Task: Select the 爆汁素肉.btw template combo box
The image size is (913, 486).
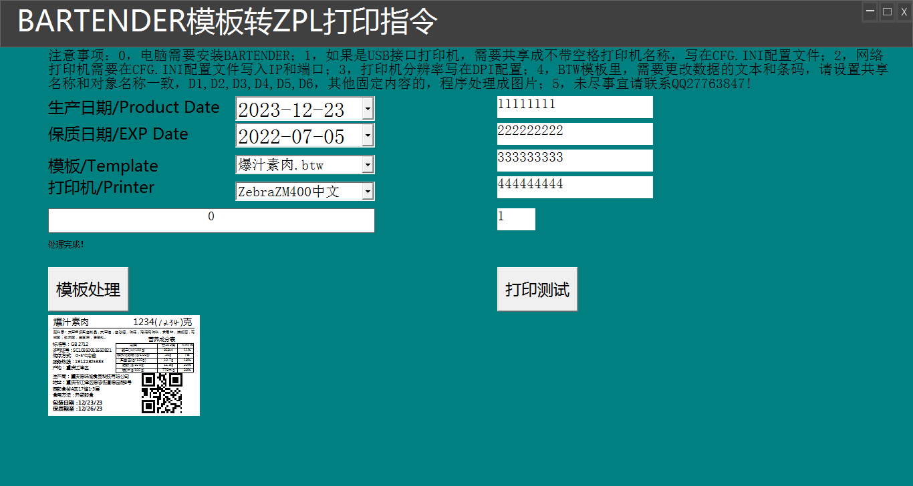Action: (305, 165)
